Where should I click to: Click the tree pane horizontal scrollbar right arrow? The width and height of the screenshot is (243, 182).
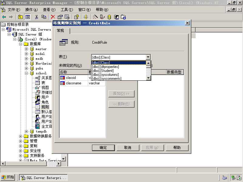pos(59,163)
